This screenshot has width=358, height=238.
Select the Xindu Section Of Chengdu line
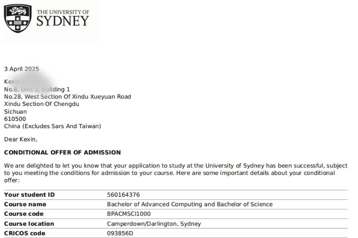pyautogui.click(x=42, y=104)
